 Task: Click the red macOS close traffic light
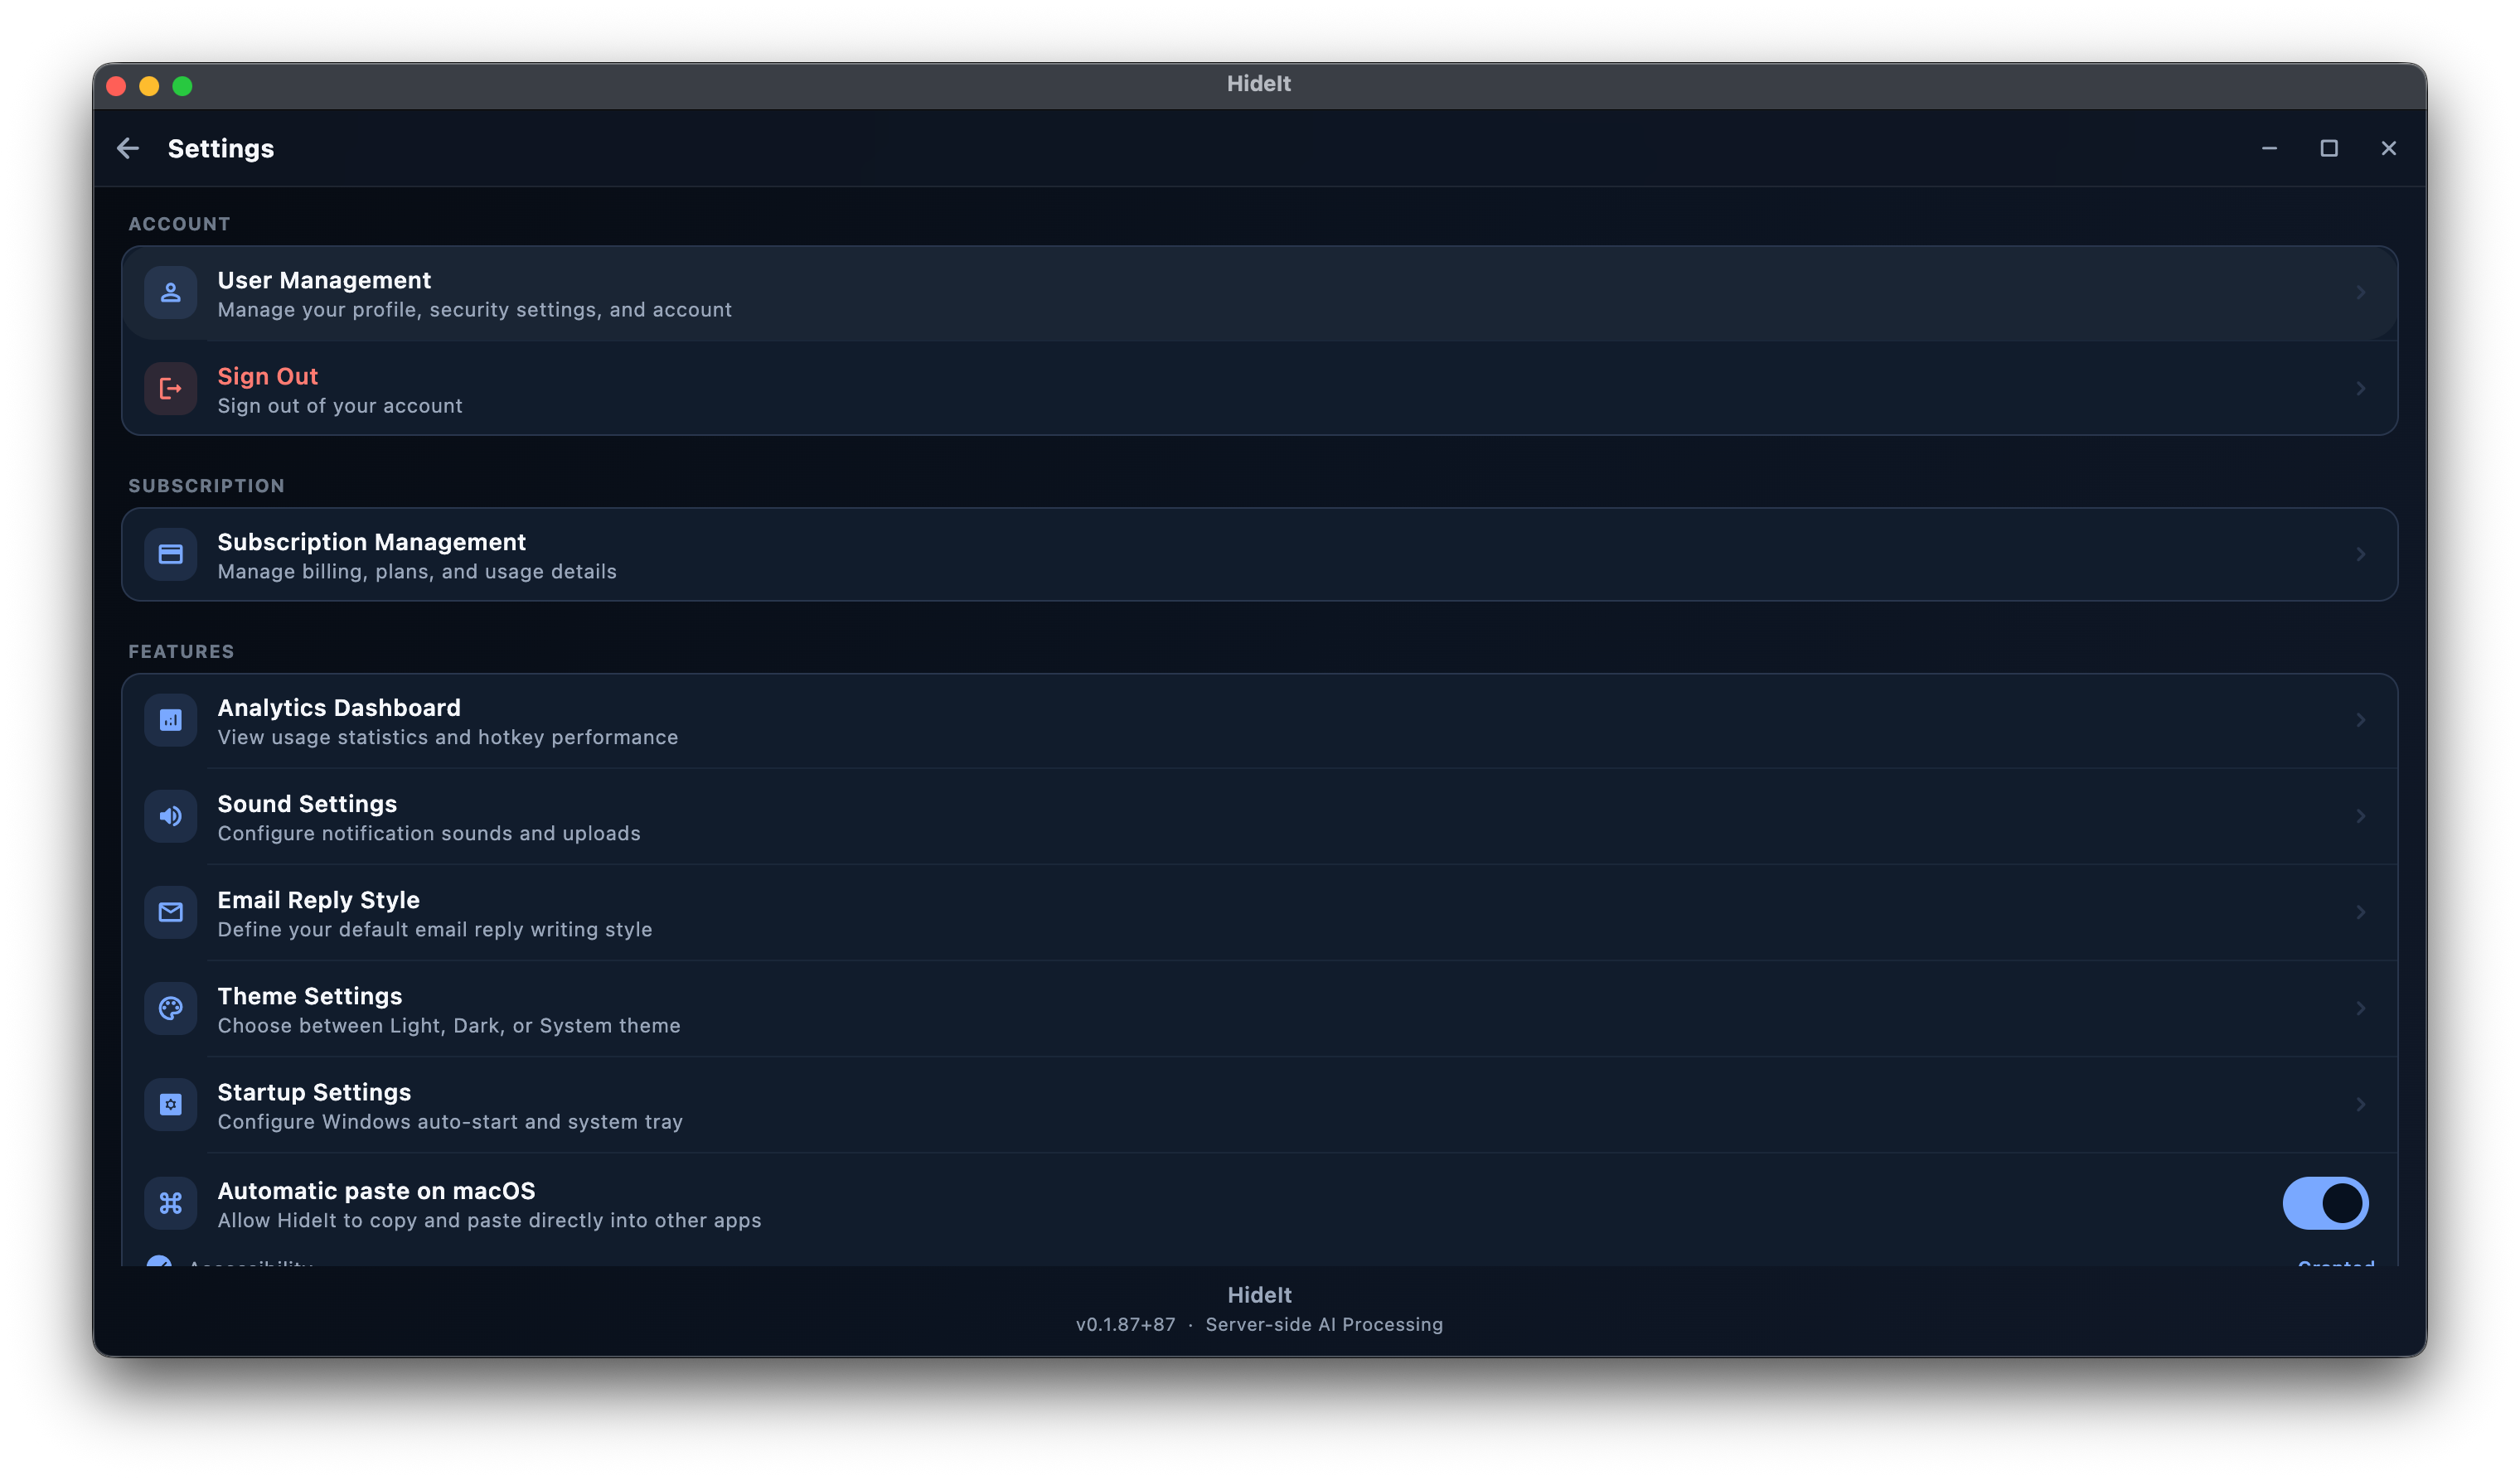[116, 86]
